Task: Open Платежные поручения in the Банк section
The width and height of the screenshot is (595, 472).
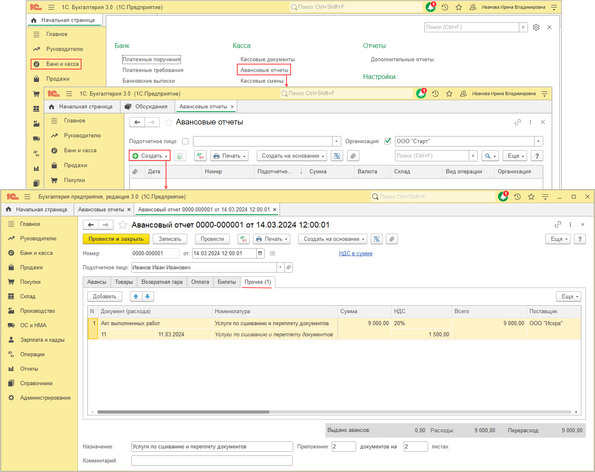Action: [152, 59]
